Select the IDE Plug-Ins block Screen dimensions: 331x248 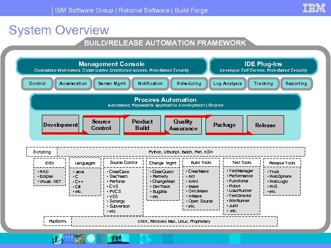pyautogui.click(x=263, y=66)
